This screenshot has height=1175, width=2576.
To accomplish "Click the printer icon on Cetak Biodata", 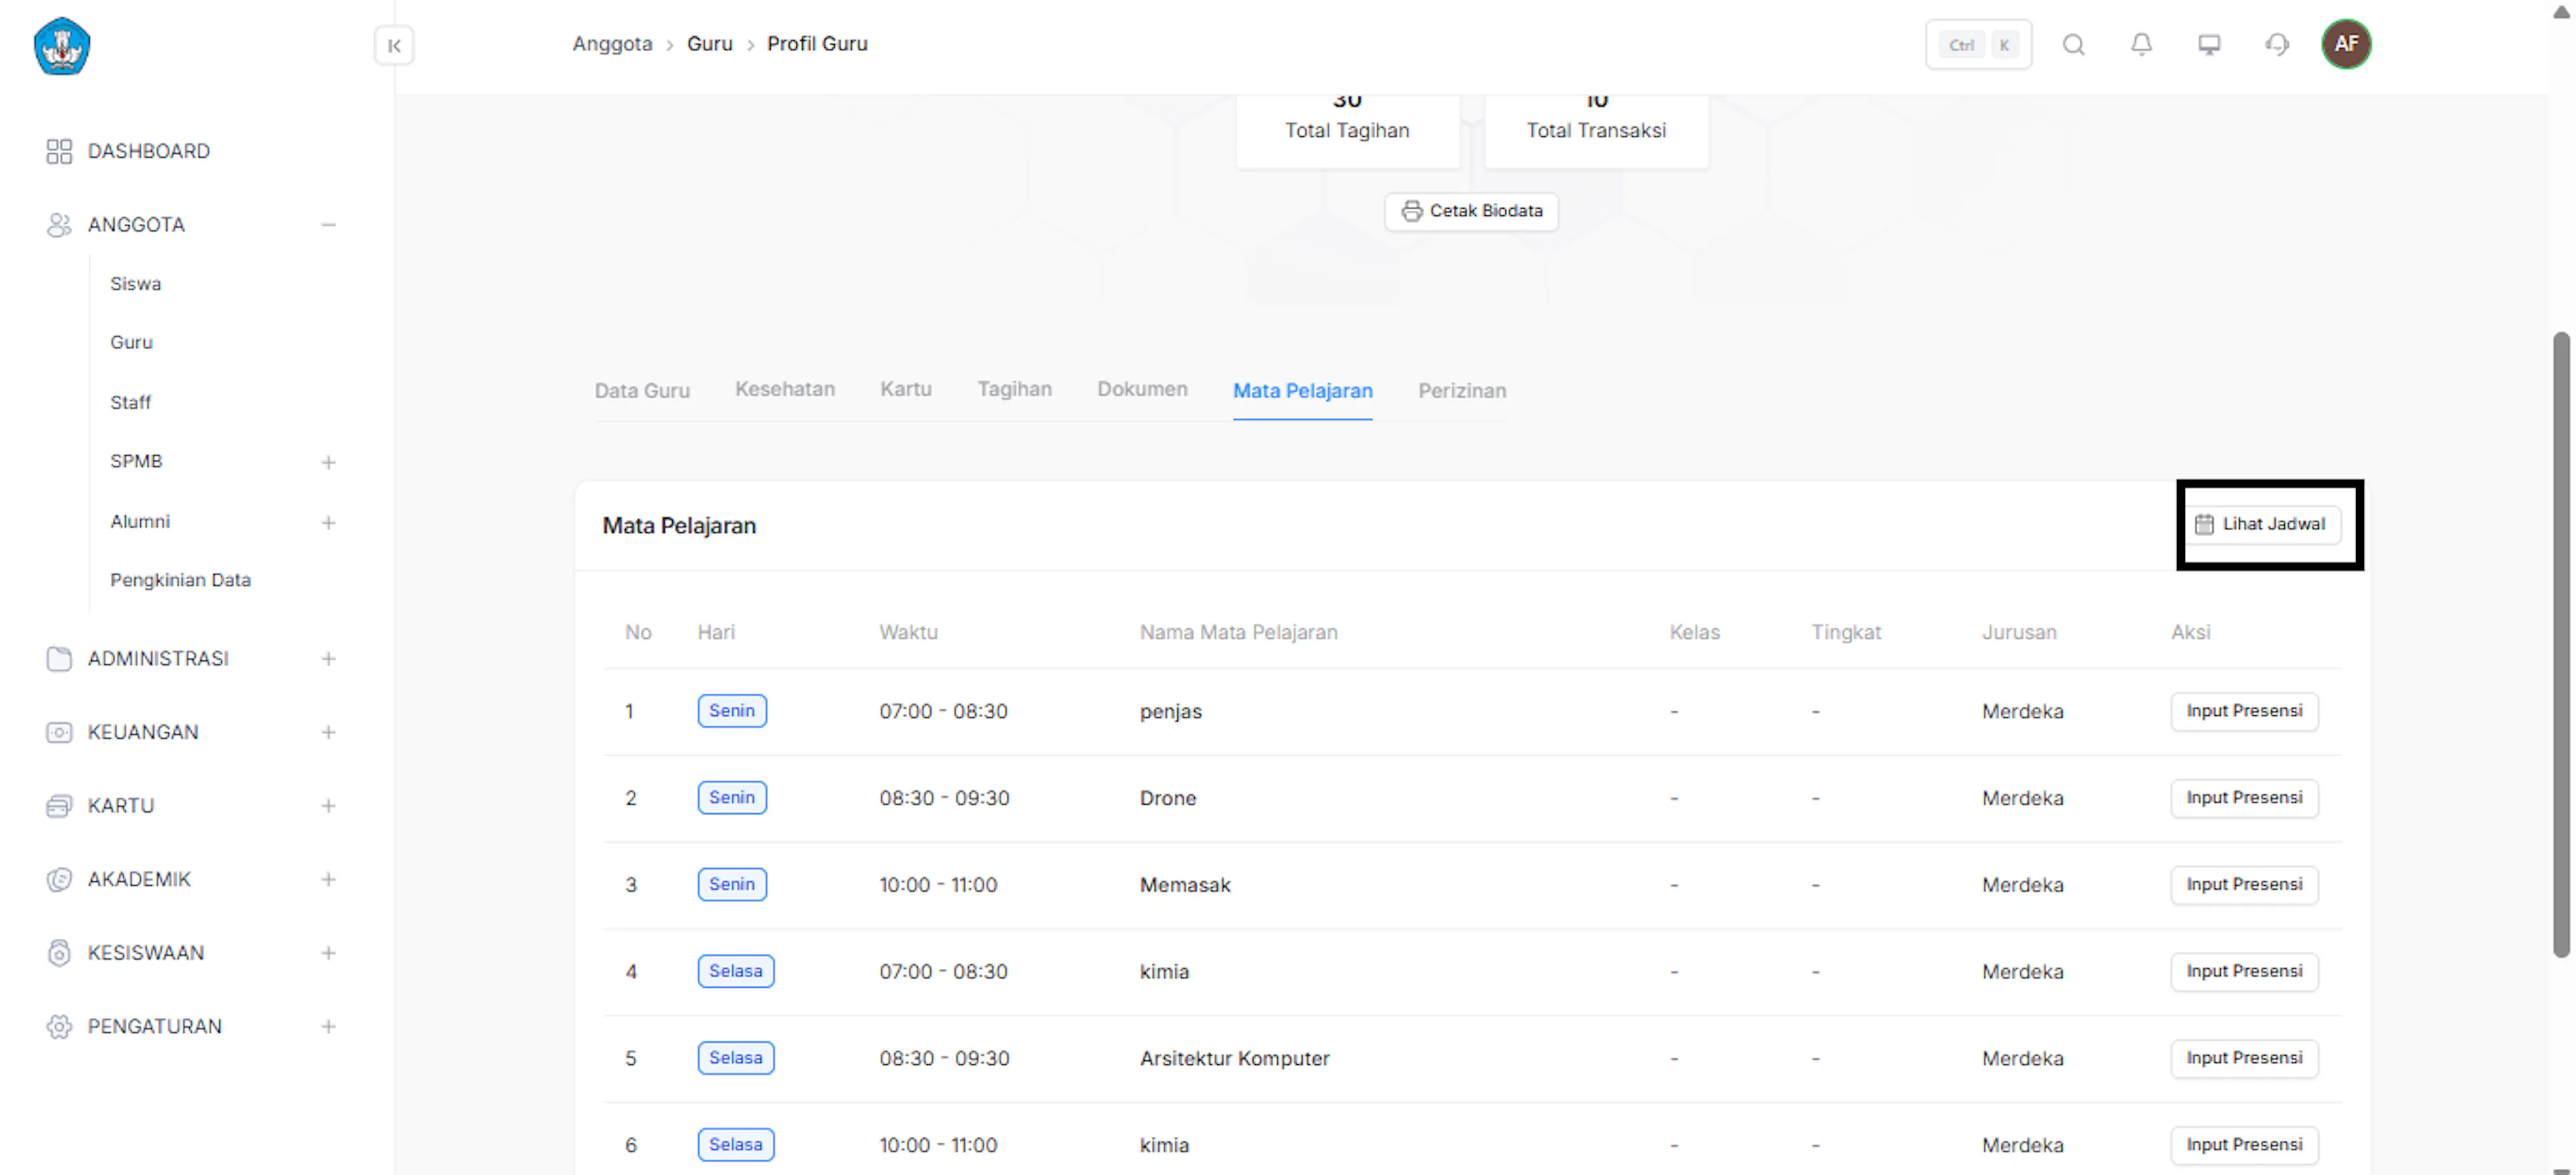I will click(x=1411, y=211).
